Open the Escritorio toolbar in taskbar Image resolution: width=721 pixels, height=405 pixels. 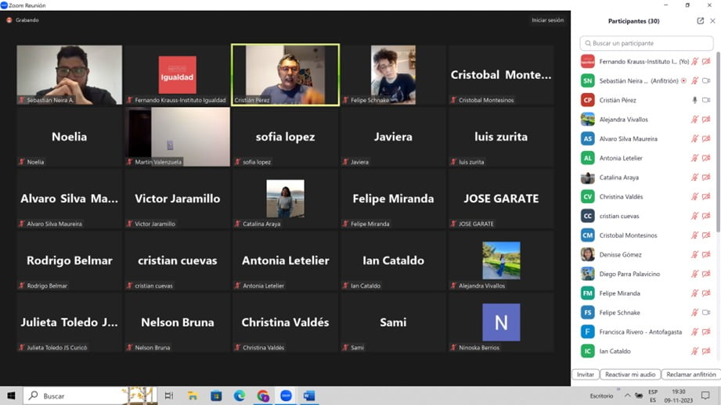(601, 396)
